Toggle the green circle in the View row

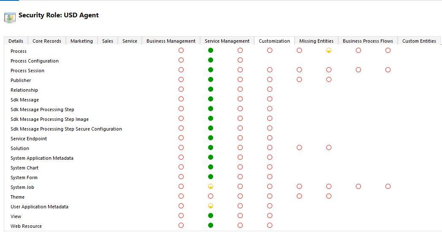(211, 216)
